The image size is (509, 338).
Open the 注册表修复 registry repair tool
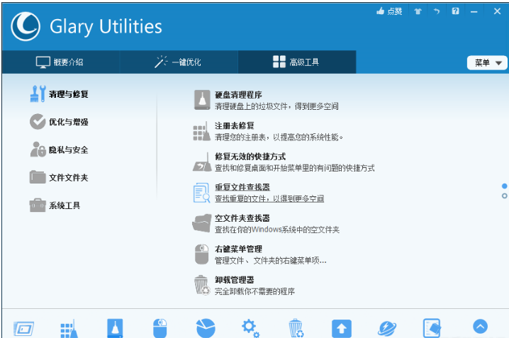point(269,131)
